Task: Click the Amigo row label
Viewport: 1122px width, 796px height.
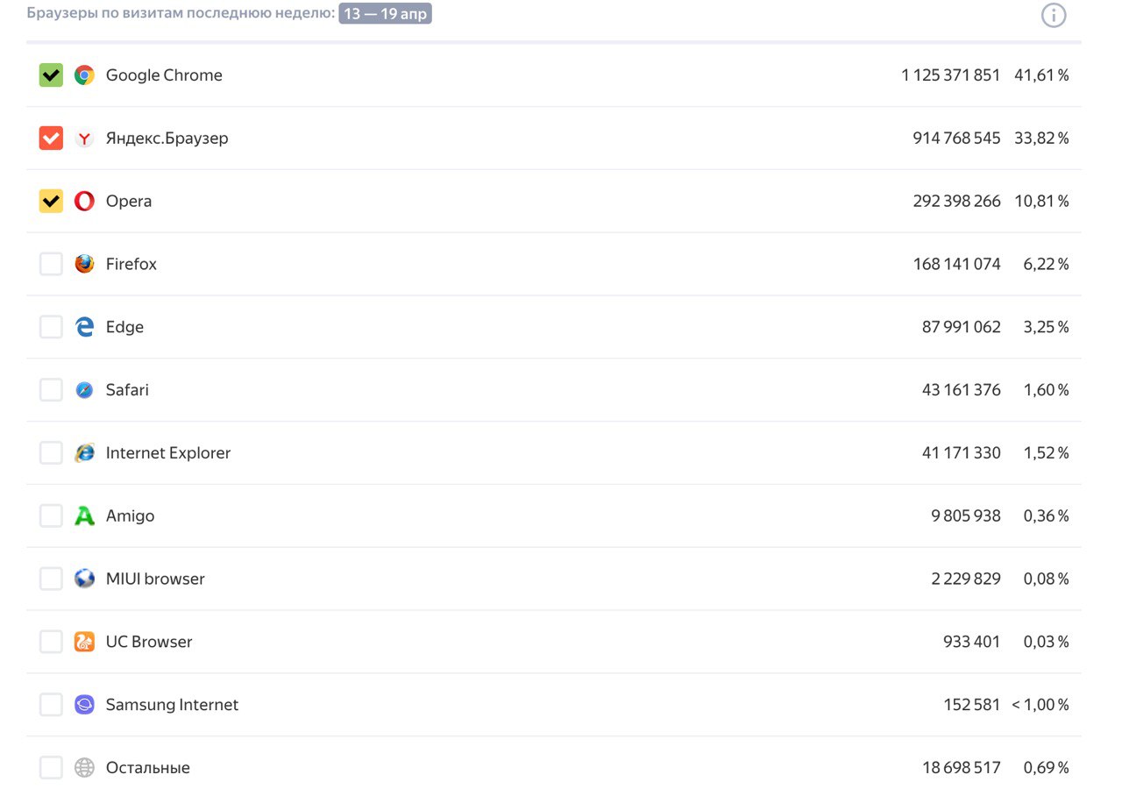Action: point(130,516)
